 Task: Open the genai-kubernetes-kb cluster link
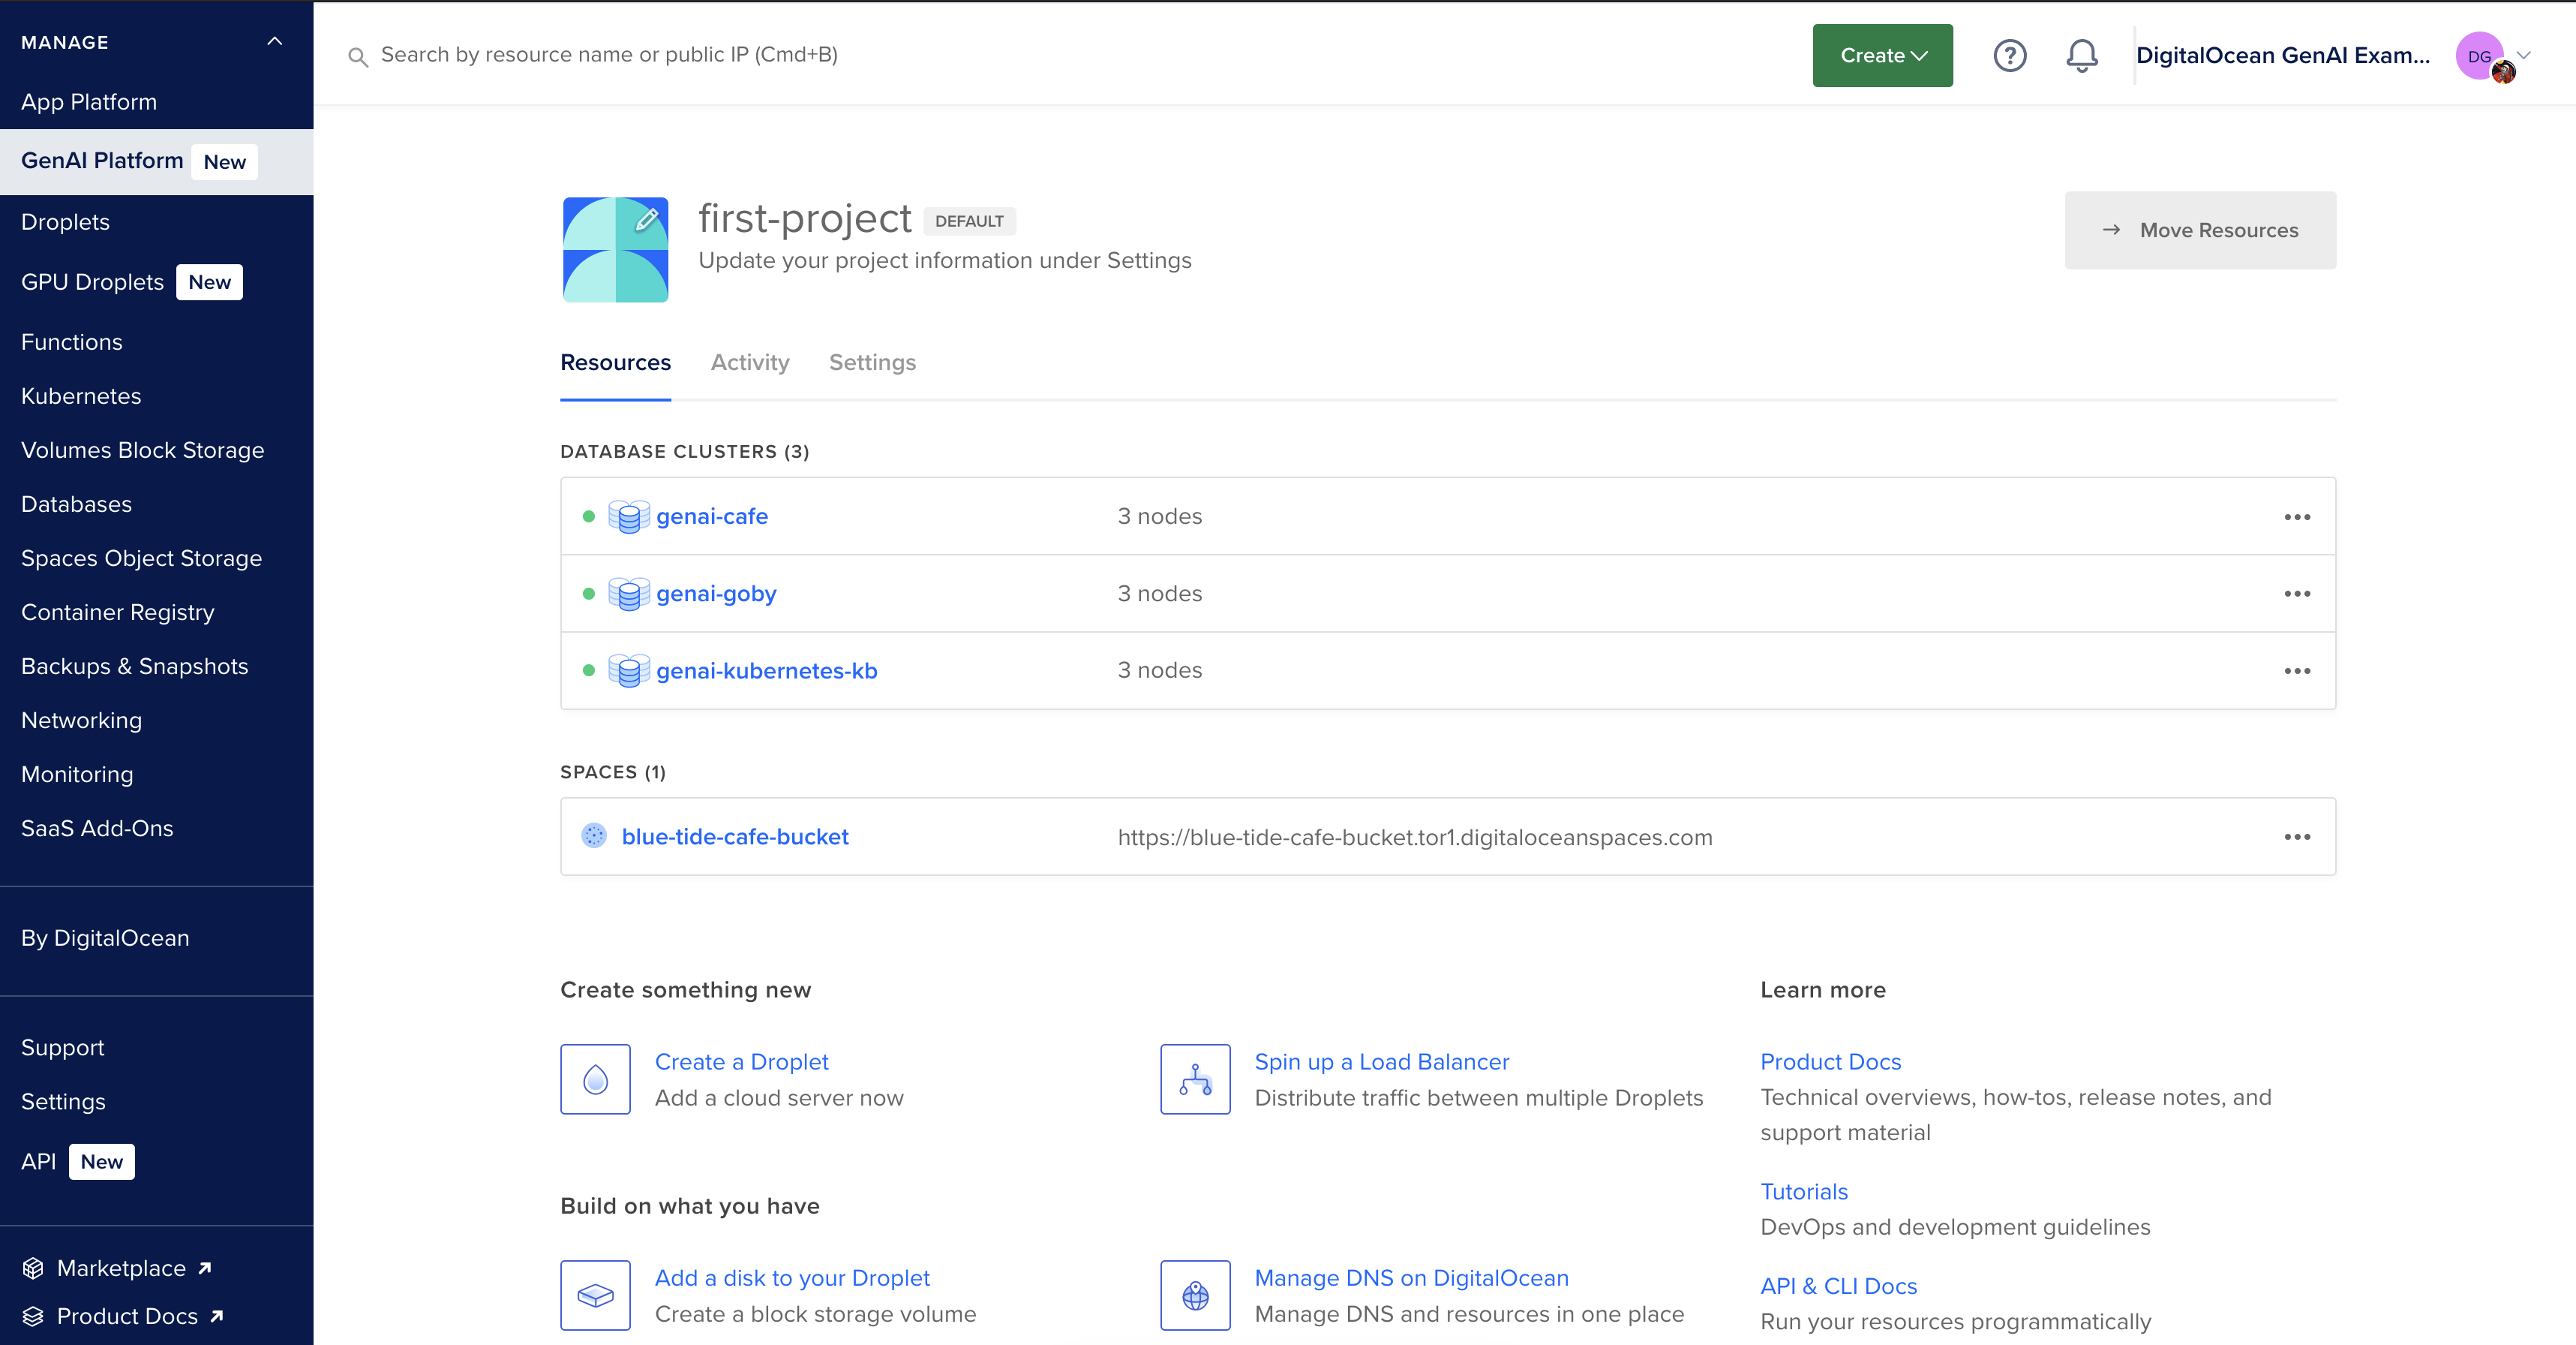tap(766, 670)
